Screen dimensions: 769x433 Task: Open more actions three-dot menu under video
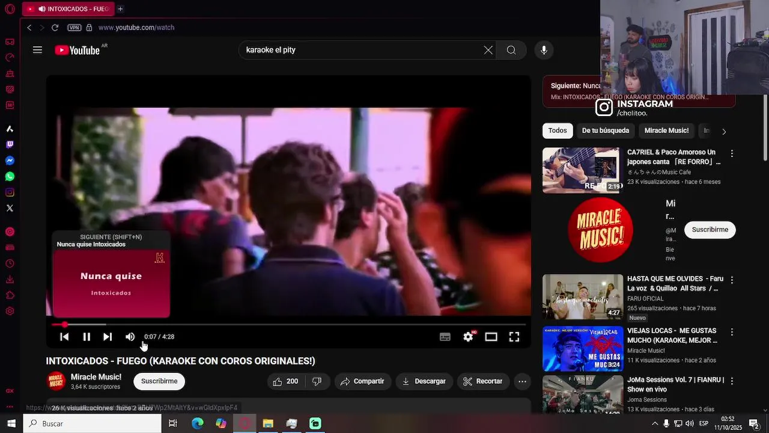tap(523, 381)
